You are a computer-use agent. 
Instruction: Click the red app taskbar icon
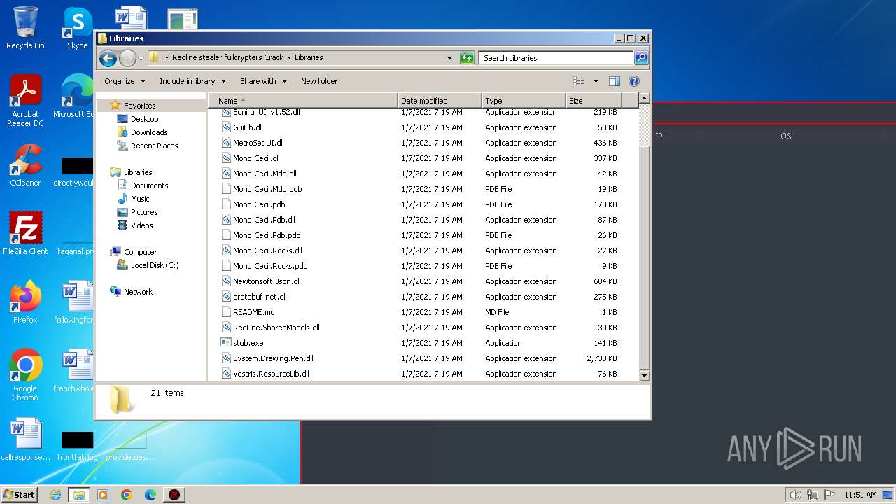coord(174,495)
